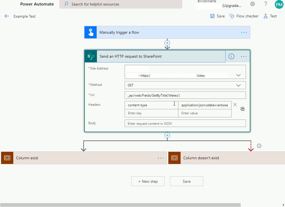Click the Enter value header field
This screenshot has height=207, width=285.
click(205, 113)
